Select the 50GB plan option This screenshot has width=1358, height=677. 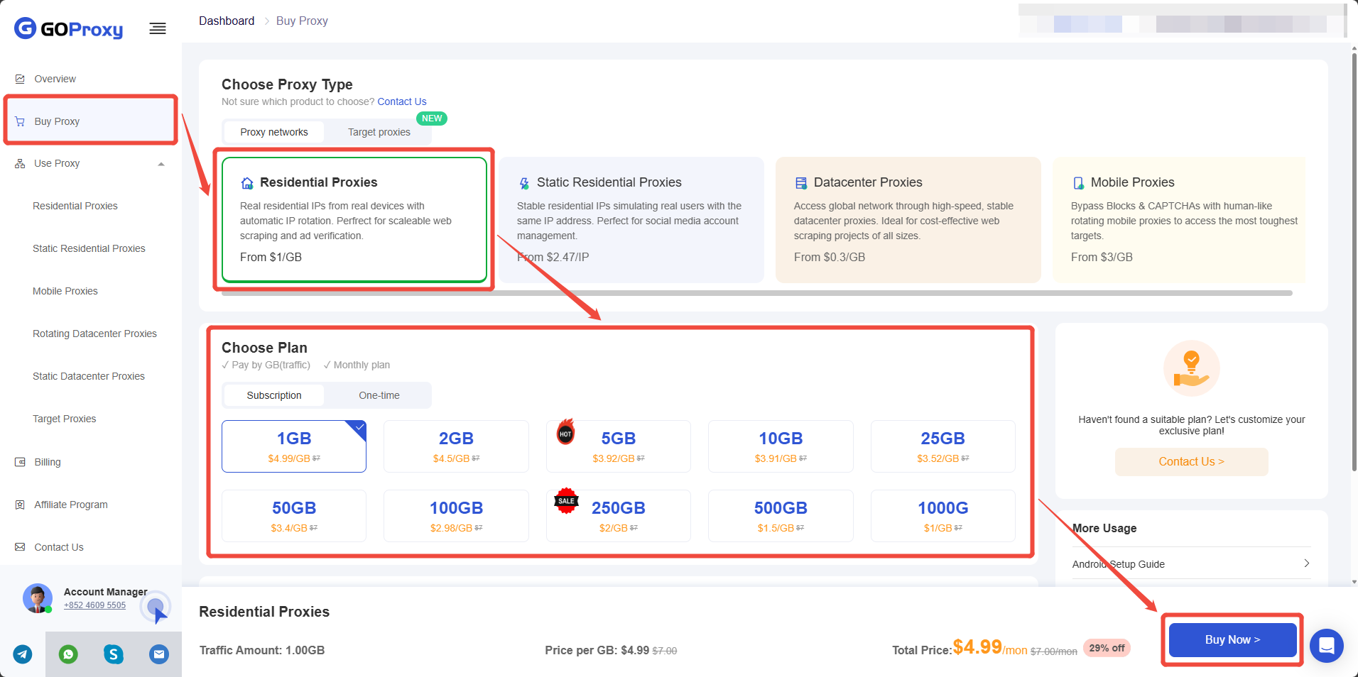tap(294, 516)
